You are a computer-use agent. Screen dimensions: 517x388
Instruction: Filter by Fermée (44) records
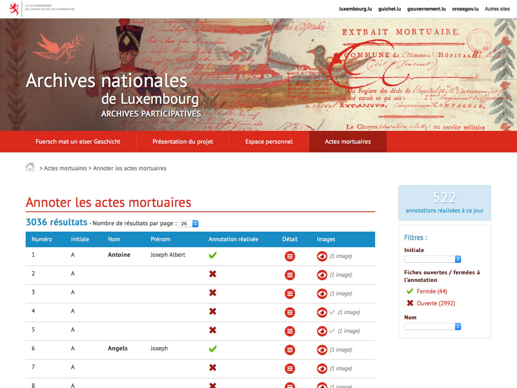pyautogui.click(x=431, y=292)
